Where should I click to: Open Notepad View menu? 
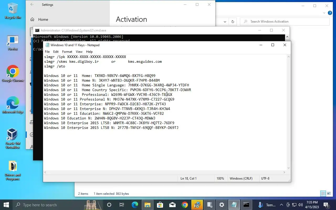click(79, 52)
